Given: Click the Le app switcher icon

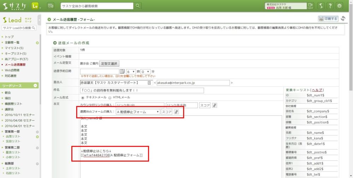Looking at the screenshot, I should [35, 6].
